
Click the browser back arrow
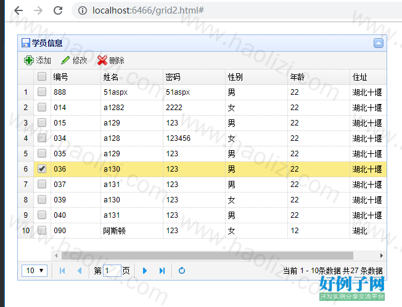coord(18,10)
